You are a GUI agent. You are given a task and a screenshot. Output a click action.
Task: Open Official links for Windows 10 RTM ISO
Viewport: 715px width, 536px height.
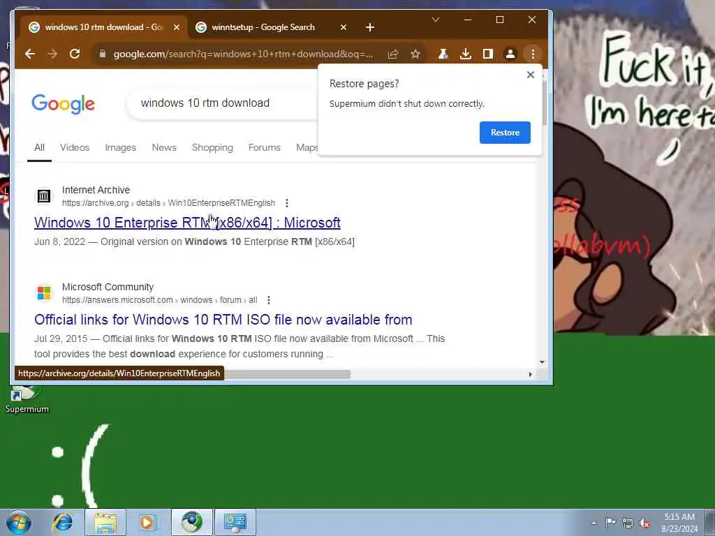tap(223, 320)
